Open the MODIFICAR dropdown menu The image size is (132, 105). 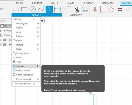pyautogui.click(x=76, y=15)
